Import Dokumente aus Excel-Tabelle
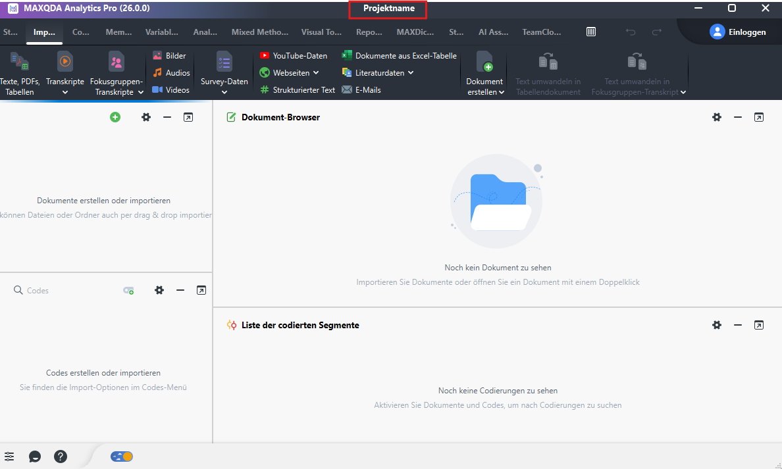The width and height of the screenshot is (782, 469). [x=399, y=56]
